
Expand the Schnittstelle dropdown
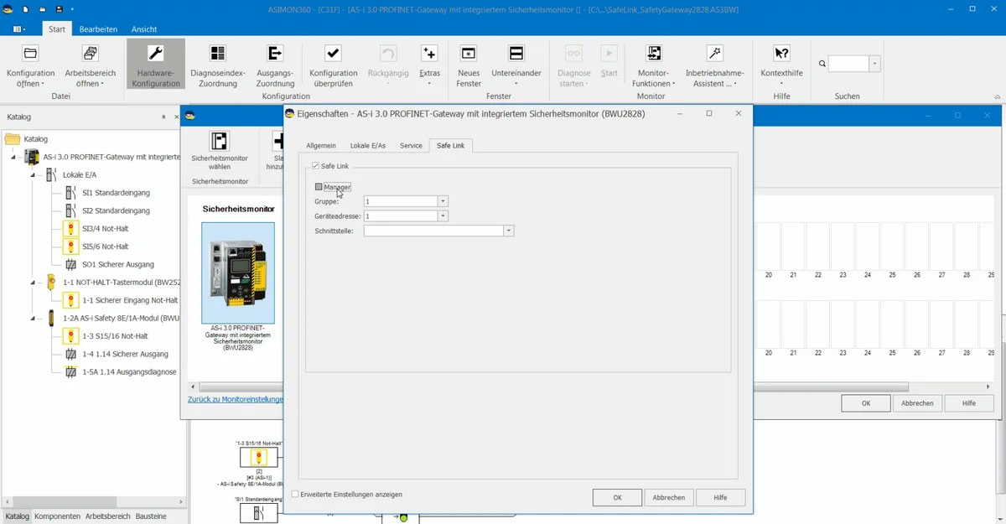coord(509,231)
